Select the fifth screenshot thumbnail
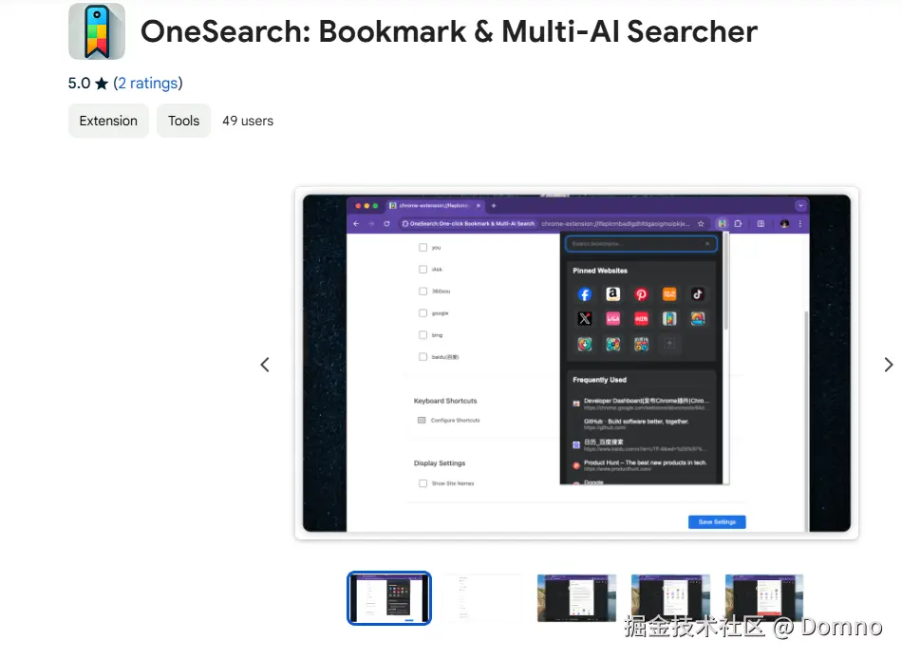 coord(764,598)
